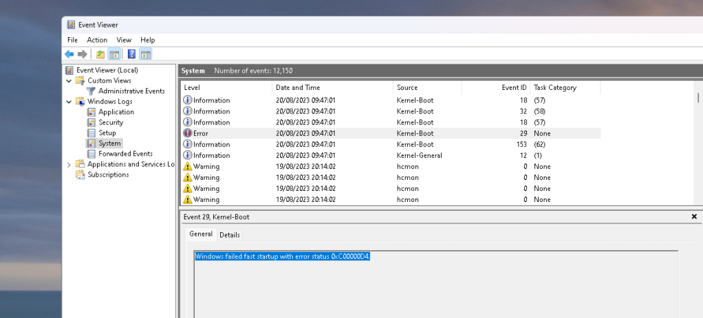Image resolution: width=703 pixels, height=318 pixels.
Task: Select the System log in tree
Action: coord(110,144)
